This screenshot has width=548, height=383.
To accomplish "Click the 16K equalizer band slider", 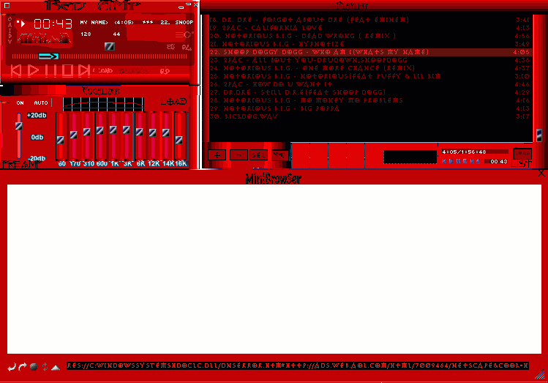I will [179, 141].
